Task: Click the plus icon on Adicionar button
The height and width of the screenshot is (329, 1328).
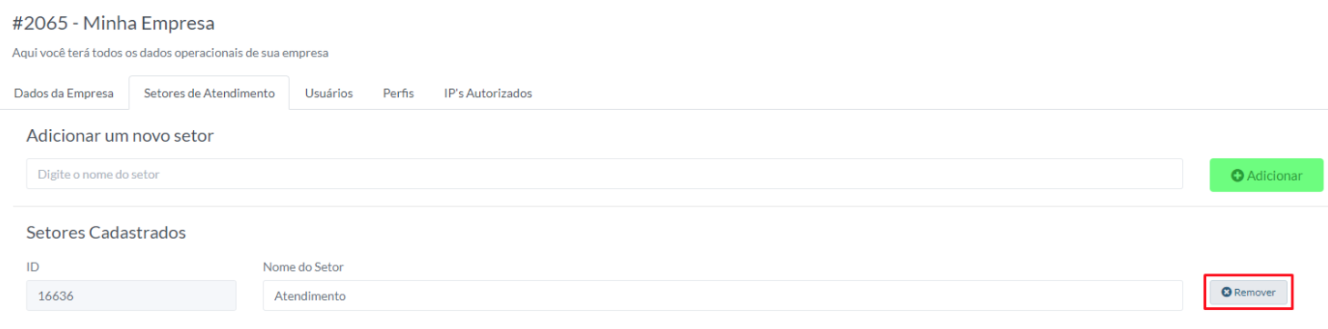Action: pyautogui.click(x=1237, y=175)
